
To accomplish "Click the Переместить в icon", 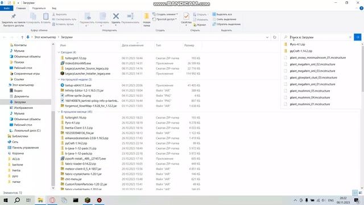I will tap(87, 19).
